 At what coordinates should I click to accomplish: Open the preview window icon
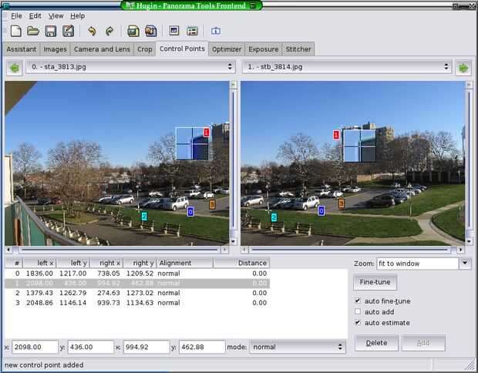click(174, 31)
